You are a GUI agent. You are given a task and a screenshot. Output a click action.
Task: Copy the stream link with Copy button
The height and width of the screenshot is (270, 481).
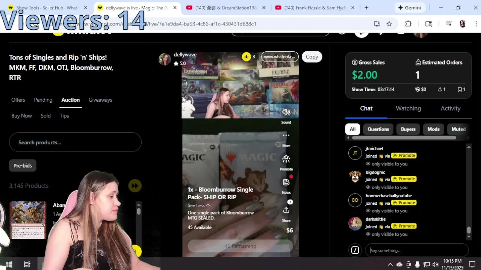pyautogui.click(x=312, y=57)
